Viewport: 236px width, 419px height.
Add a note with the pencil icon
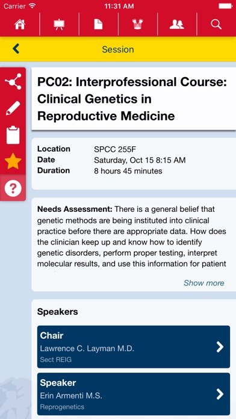[x=13, y=108]
